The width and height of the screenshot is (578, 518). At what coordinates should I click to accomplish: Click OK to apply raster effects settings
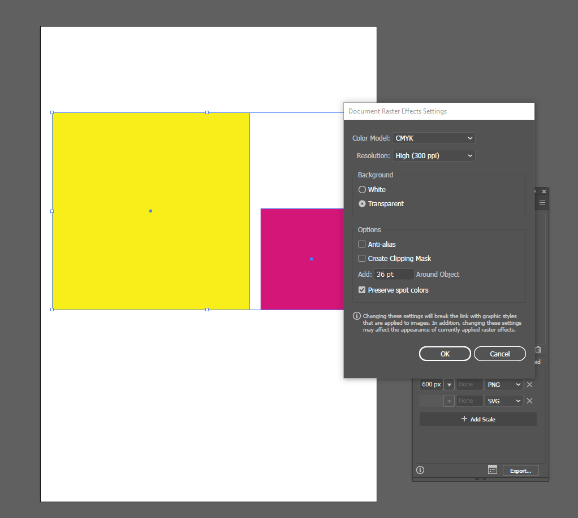pyautogui.click(x=445, y=353)
